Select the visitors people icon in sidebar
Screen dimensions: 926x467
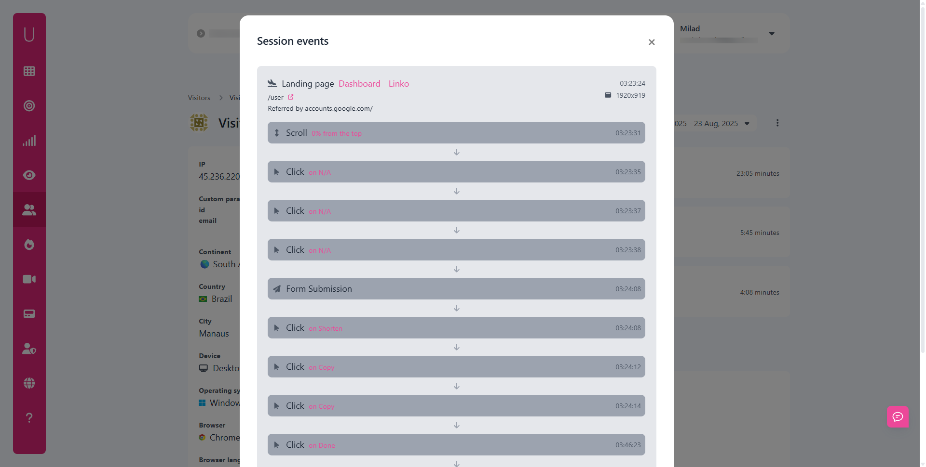pos(29,209)
